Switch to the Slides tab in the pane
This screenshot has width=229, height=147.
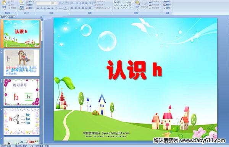4,17
